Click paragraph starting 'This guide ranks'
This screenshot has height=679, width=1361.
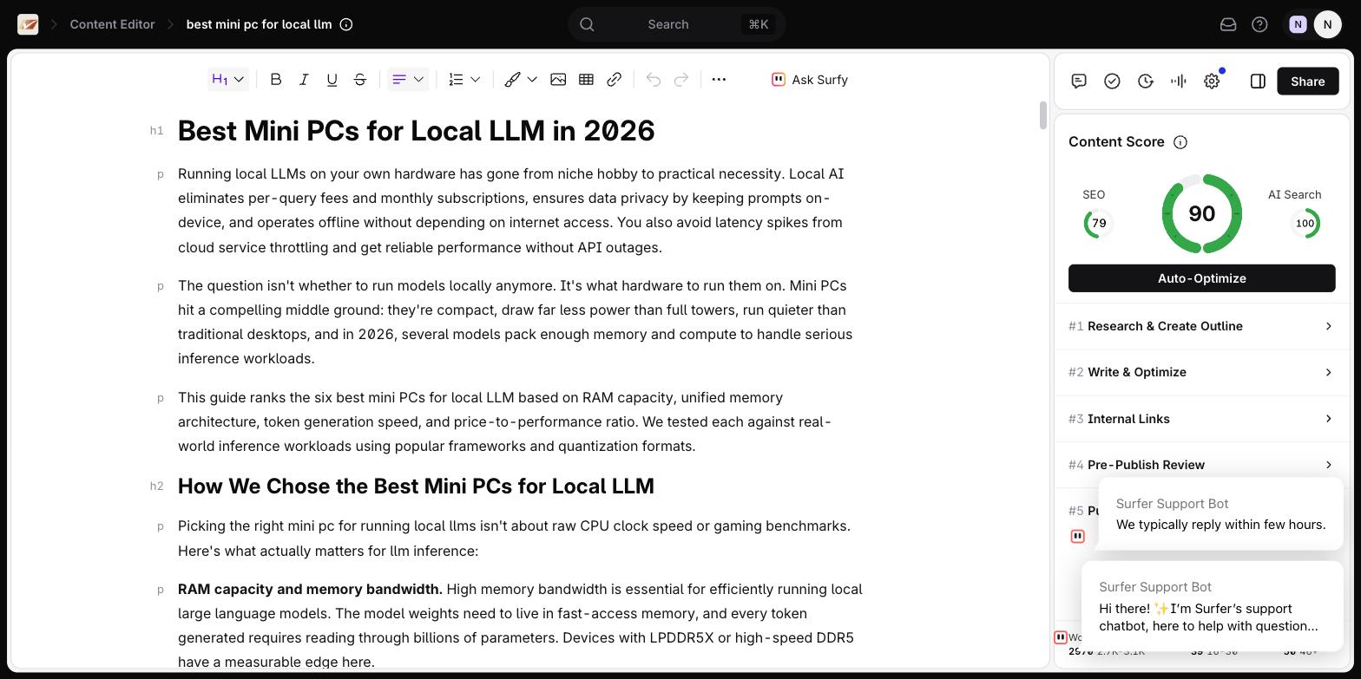tap(505, 421)
